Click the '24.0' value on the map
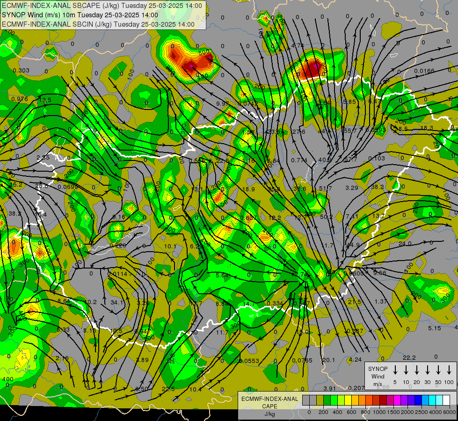The height and width of the screenshot is (421, 458). pos(405,243)
